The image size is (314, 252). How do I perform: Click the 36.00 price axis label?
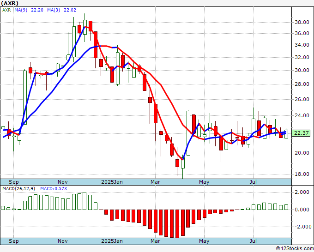[x=302, y=33]
